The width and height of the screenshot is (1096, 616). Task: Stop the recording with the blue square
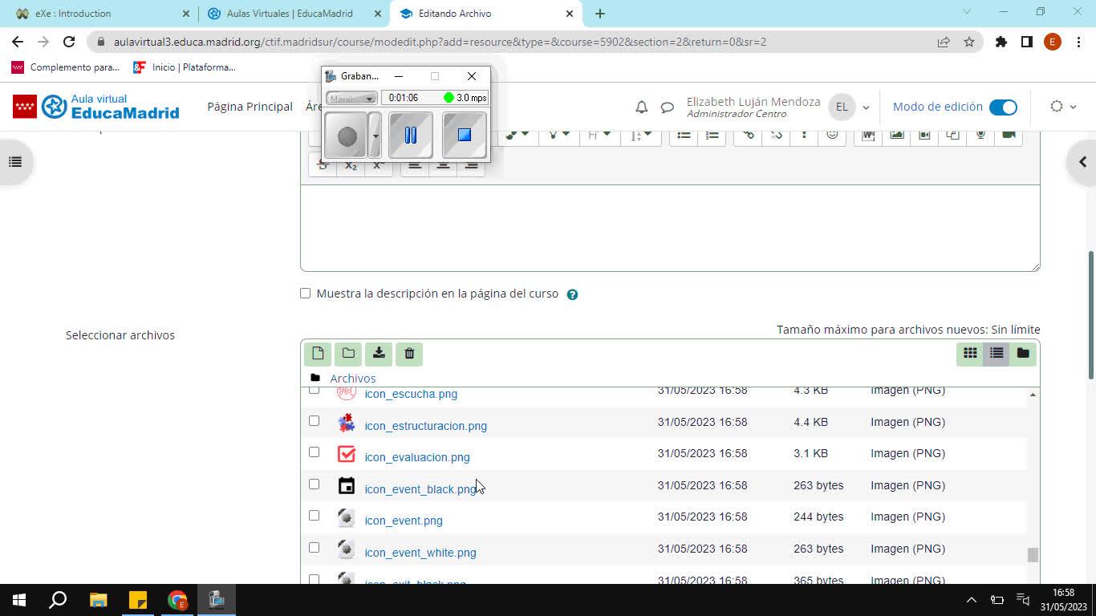coord(464,135)
